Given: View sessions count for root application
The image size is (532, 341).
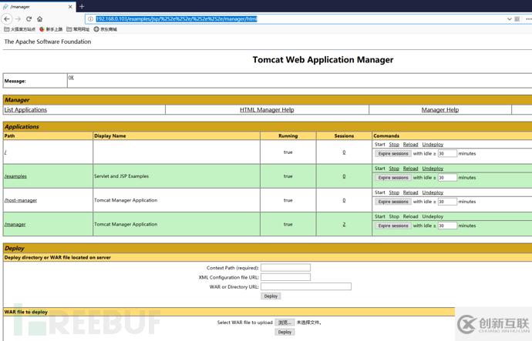Looking at the screenshot, I should coord(344,152).
